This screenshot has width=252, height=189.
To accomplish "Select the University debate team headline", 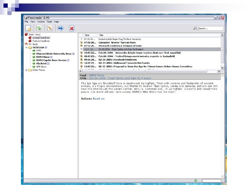I will coord(139,52).
